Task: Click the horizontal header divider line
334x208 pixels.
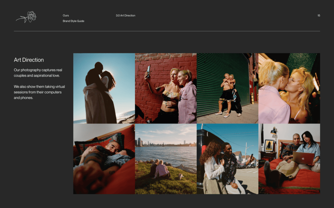Action: pos(167,31)
